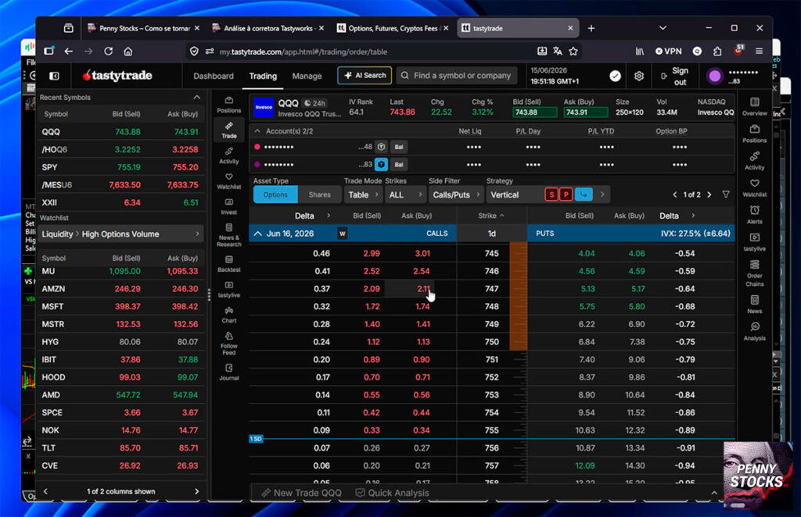The width and height of the screenshot is (801, 517).
Task: Open the Follow Feed icon
Action: (x=229, y=343)
